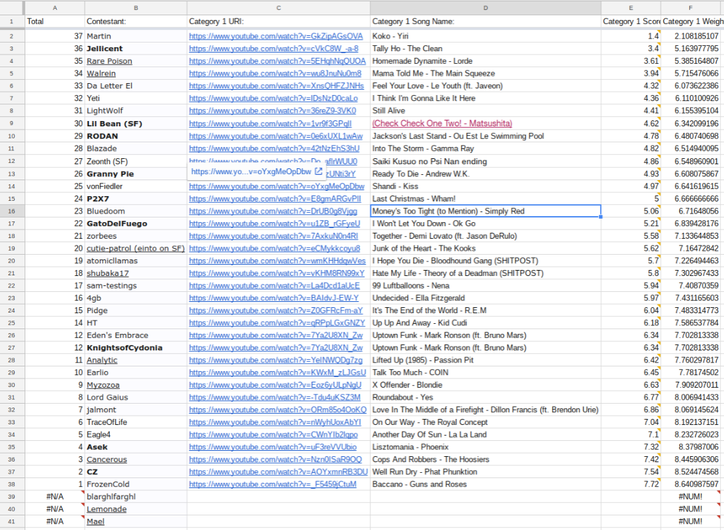Screen dimensions: 724x530
Task: Select cell 'Still Alive'
Action: [486, 110]
